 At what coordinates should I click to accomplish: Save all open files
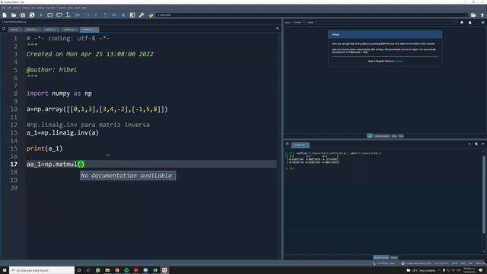[x=32, y=15]
